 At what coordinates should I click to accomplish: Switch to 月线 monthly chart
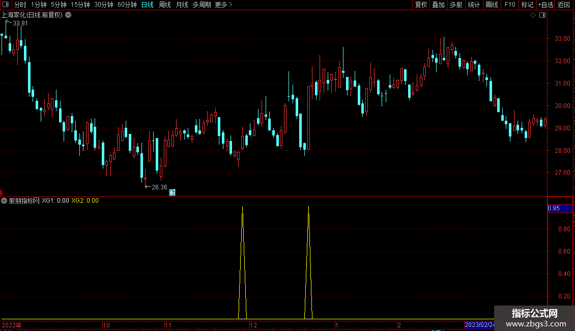(x=182, y=5)
